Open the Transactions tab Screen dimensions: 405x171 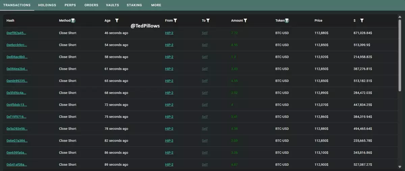[17, 5]
